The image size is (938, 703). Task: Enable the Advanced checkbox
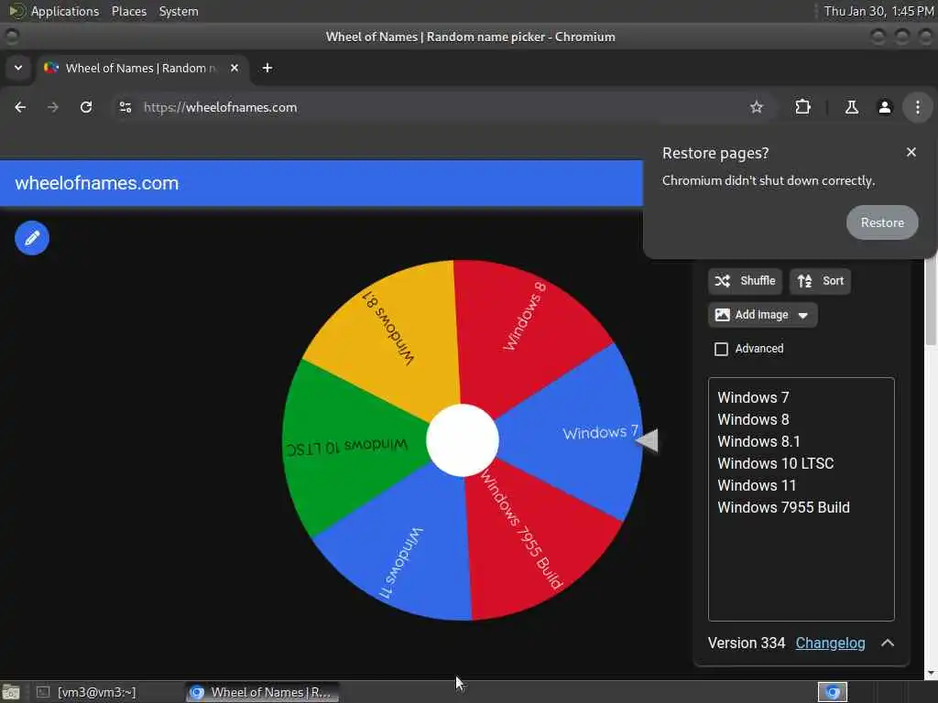[722, 349]
